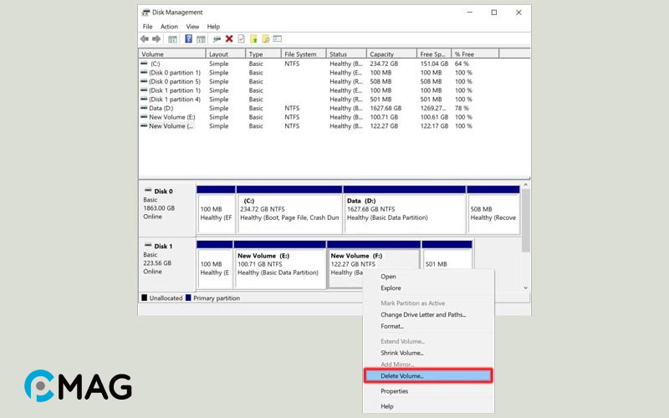Image resolution: width=669 pixels, height=418 pixels.
Task: Click the 1269.27 free space cell
Action: click(433, 108)
